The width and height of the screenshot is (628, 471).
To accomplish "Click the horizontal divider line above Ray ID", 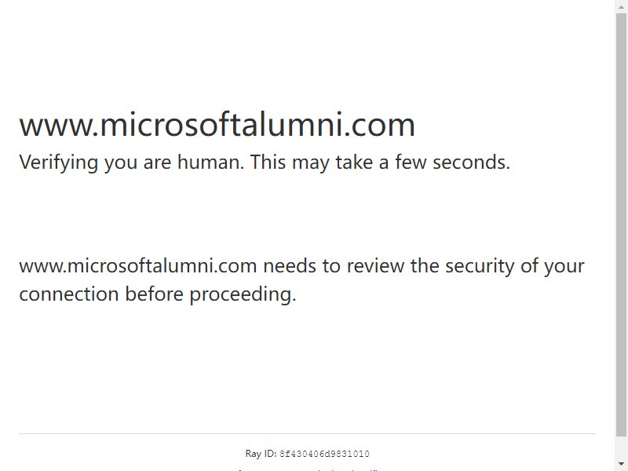I will (x=307, y=433).
